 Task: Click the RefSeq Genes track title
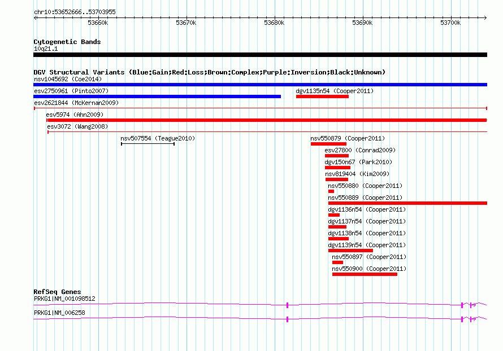pyautogui.click(x=57, y=292)
